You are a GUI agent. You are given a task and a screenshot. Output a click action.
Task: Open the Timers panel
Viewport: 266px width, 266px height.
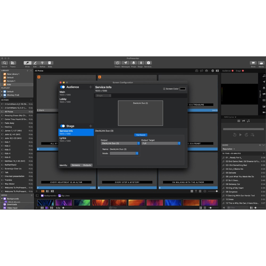(117, 63)
